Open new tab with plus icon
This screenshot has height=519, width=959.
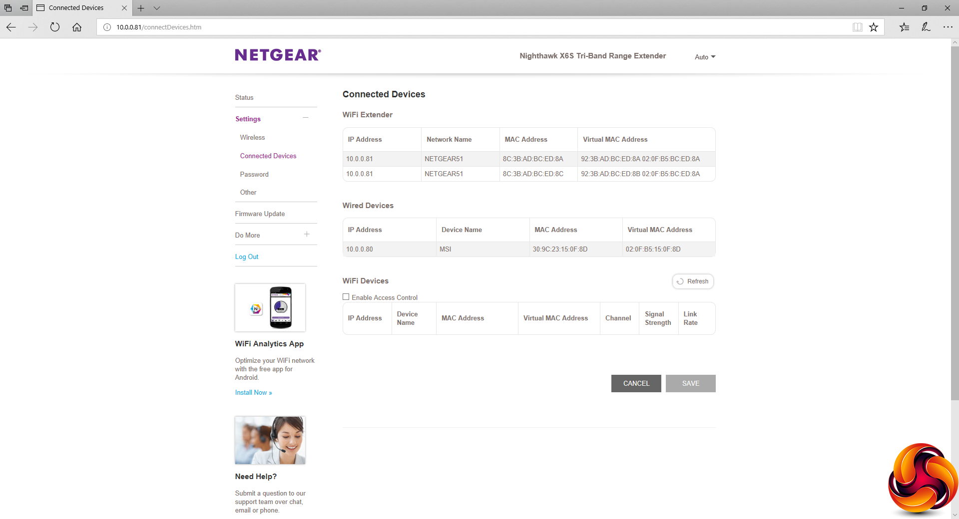coord(141,8)
